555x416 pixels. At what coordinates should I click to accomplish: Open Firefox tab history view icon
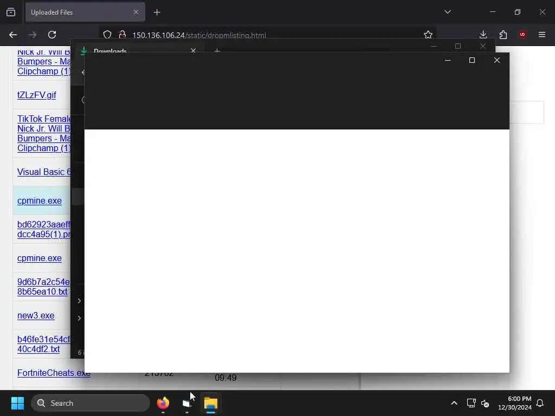pos(11,12)
